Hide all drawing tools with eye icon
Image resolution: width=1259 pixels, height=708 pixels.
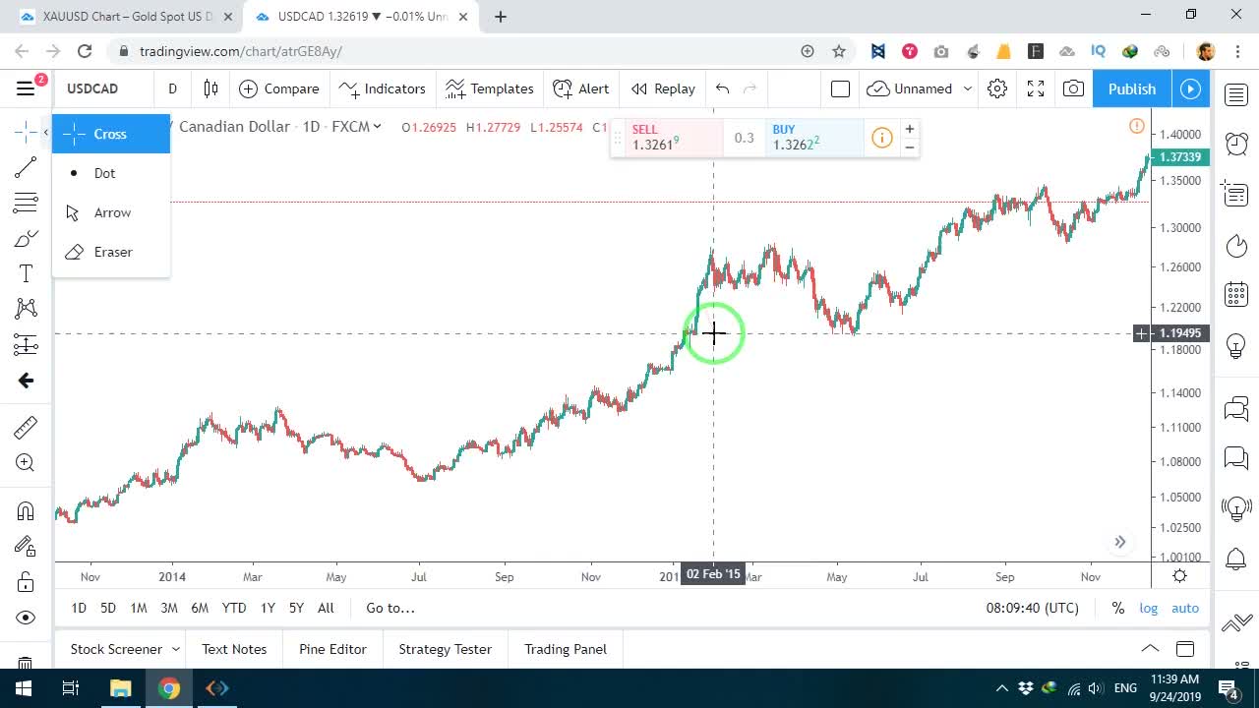pos(26,618)
